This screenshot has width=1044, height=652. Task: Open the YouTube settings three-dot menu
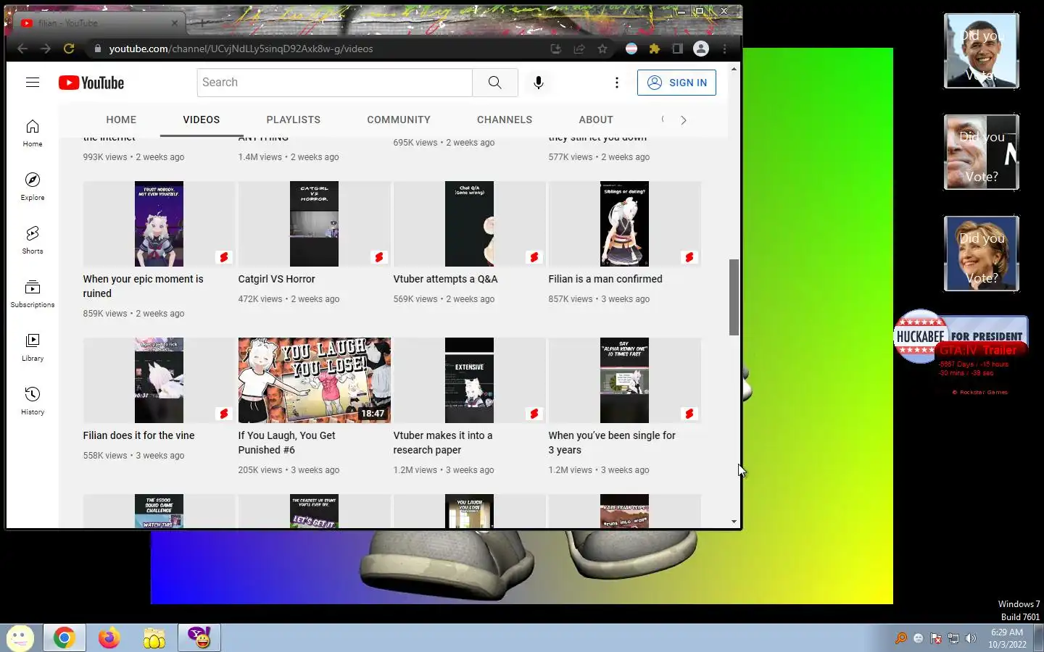[x=617, y=83]
